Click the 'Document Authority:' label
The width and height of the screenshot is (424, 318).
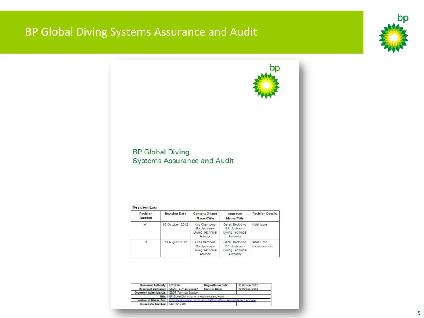[153, 285]
